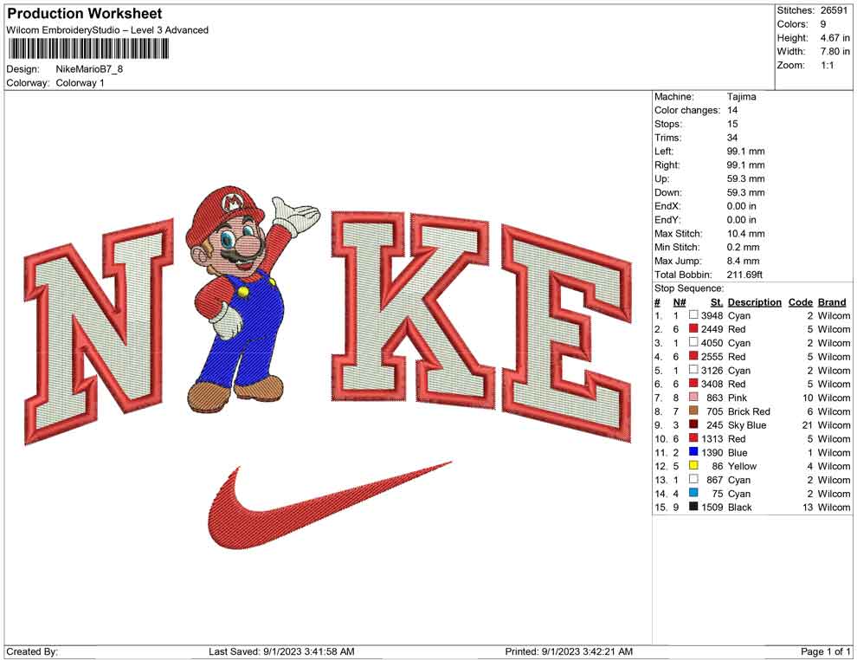Screen dimensions: 857x660
Task: Click the barcode under the software name
Action: [88, 49]
